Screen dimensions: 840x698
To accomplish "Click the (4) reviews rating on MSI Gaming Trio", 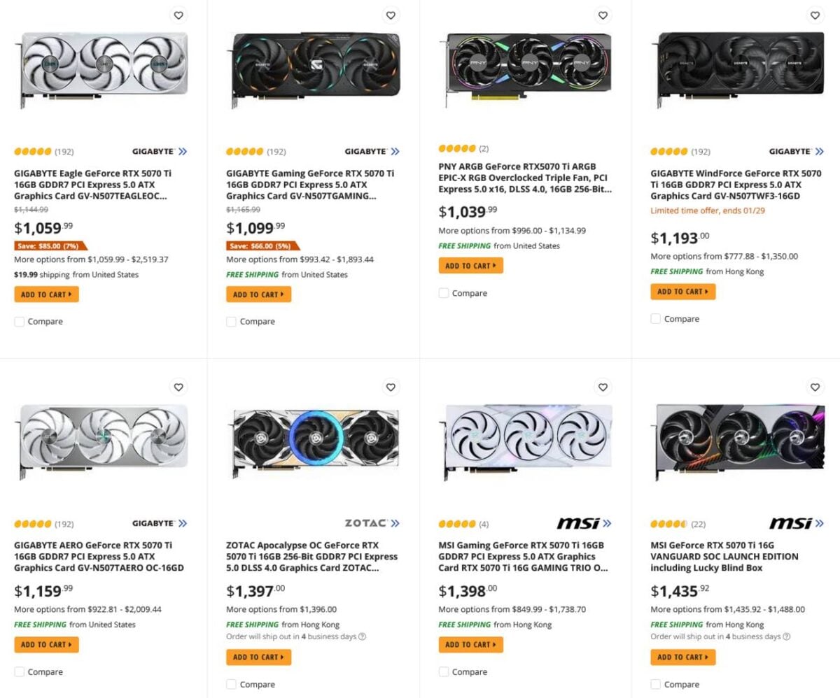I will pyautogui.click(x=463, y=523).
